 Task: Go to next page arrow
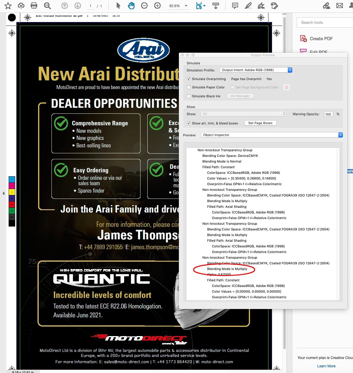(x=78, y=6)
